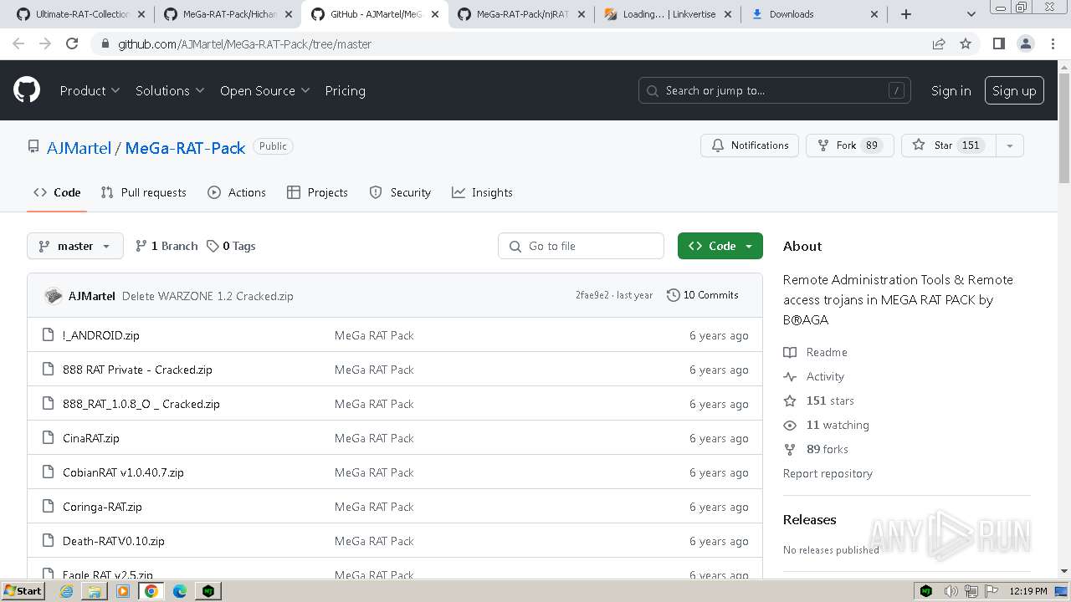Star the repository with Star button
Viewport: 1071px width, 602px height.
pos(948,145)
